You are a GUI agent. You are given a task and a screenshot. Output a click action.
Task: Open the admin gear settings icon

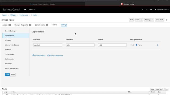point(146,9)
